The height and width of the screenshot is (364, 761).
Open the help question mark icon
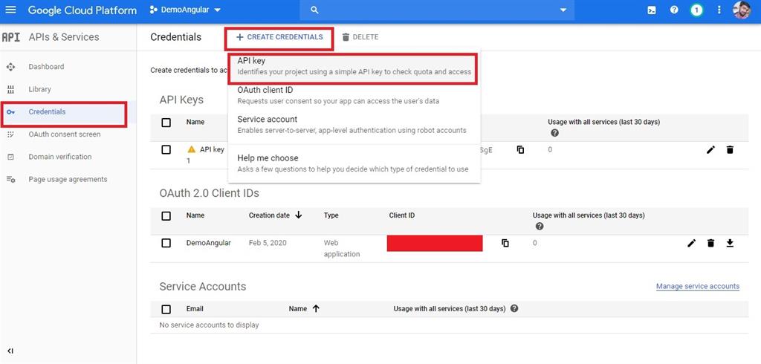673,10
